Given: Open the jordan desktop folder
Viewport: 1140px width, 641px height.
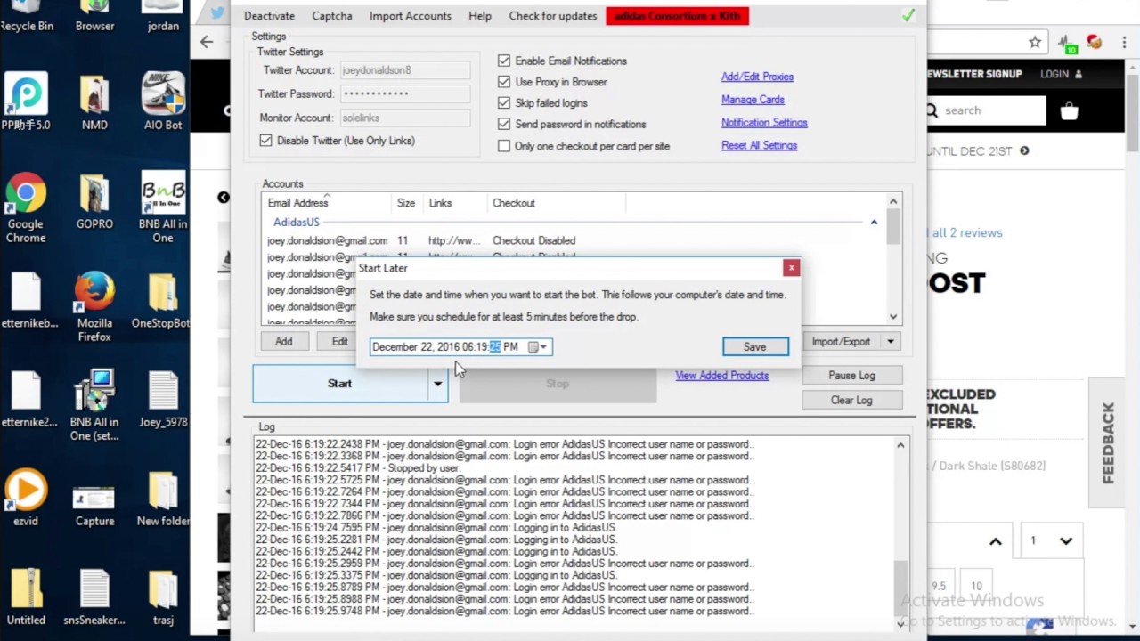Looking at the screenshot, I should 163,16.
